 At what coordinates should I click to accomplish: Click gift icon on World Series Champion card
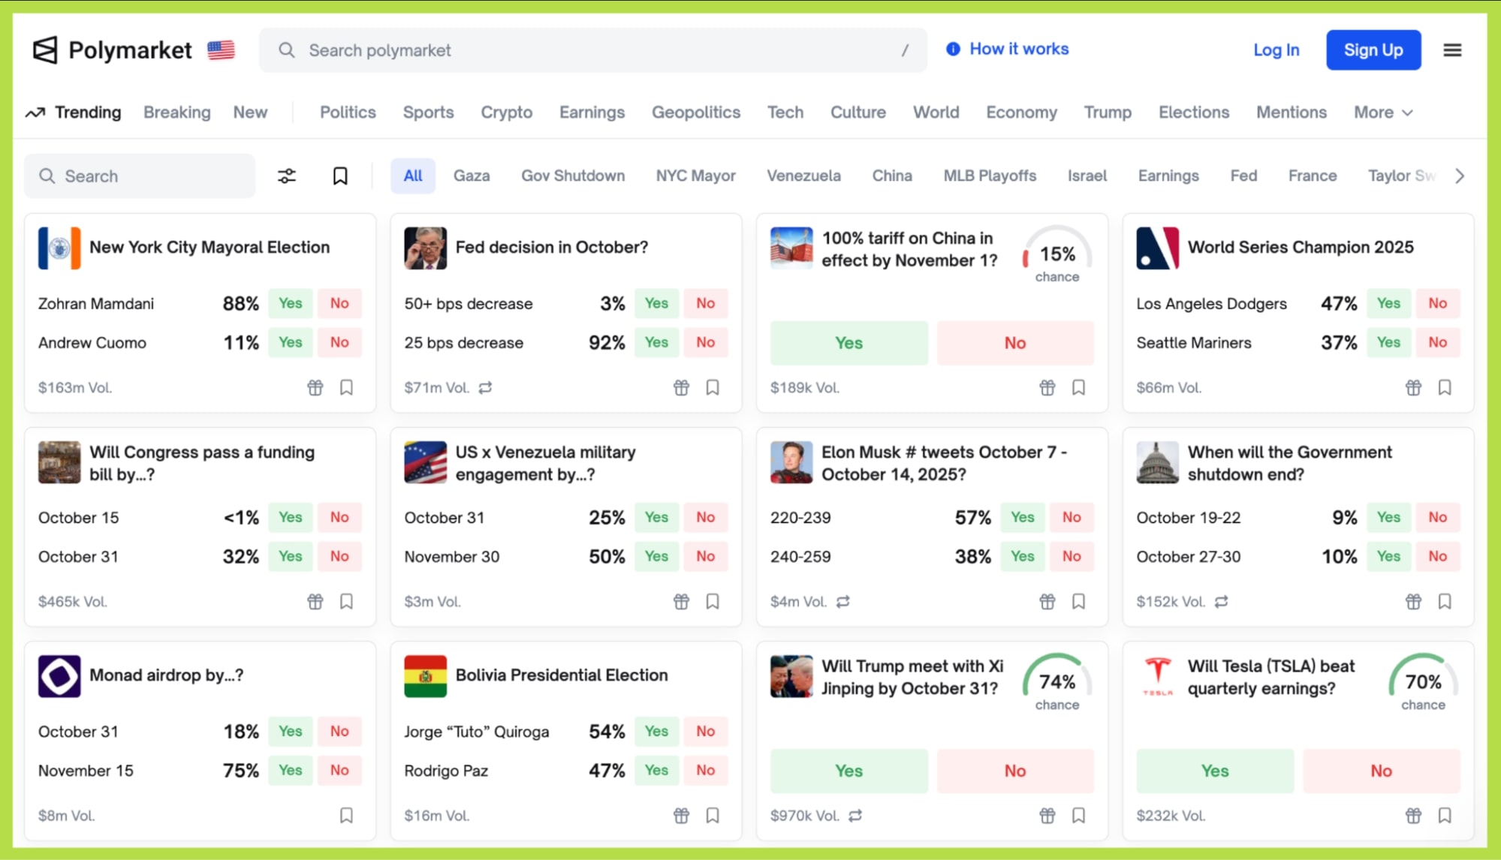[x=1413, y=388]
